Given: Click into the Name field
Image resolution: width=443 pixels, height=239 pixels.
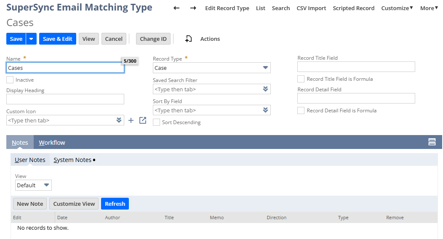Looking at the screenshot, I should point(65,68).
